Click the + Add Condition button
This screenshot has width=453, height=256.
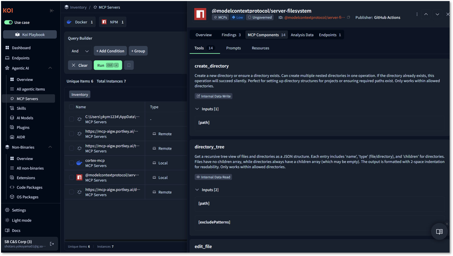pyautogui.click(x=110, y=51)
